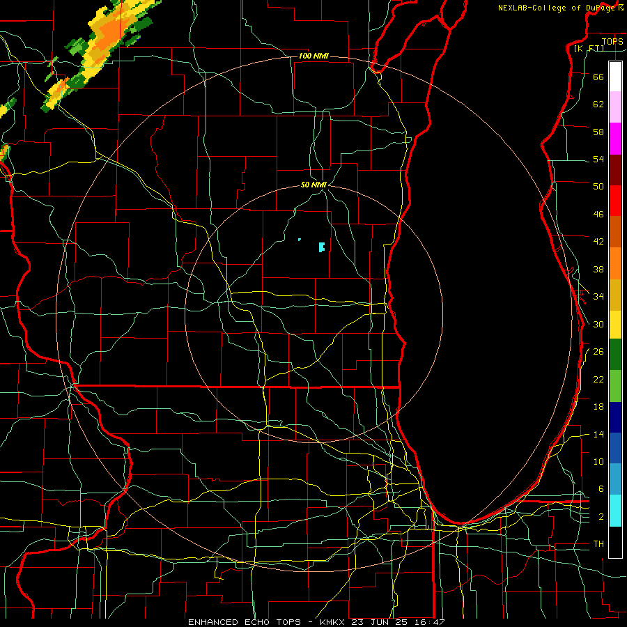The height and width of the screenshot is (627, 627).
Task: Click the yellow legend swatch
Action: 615,325
